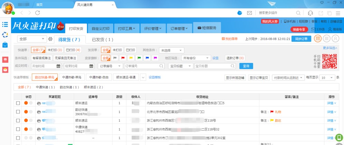Tick the checkbox for the 韵达快递 order row
This screenshot has height=145, width=344.
(x=18, y=112)
